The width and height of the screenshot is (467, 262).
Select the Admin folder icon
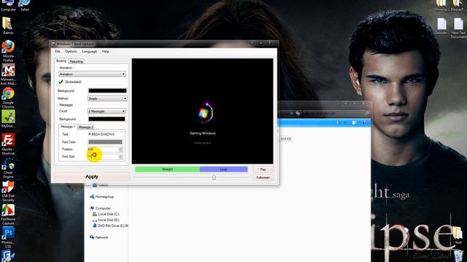8,25
